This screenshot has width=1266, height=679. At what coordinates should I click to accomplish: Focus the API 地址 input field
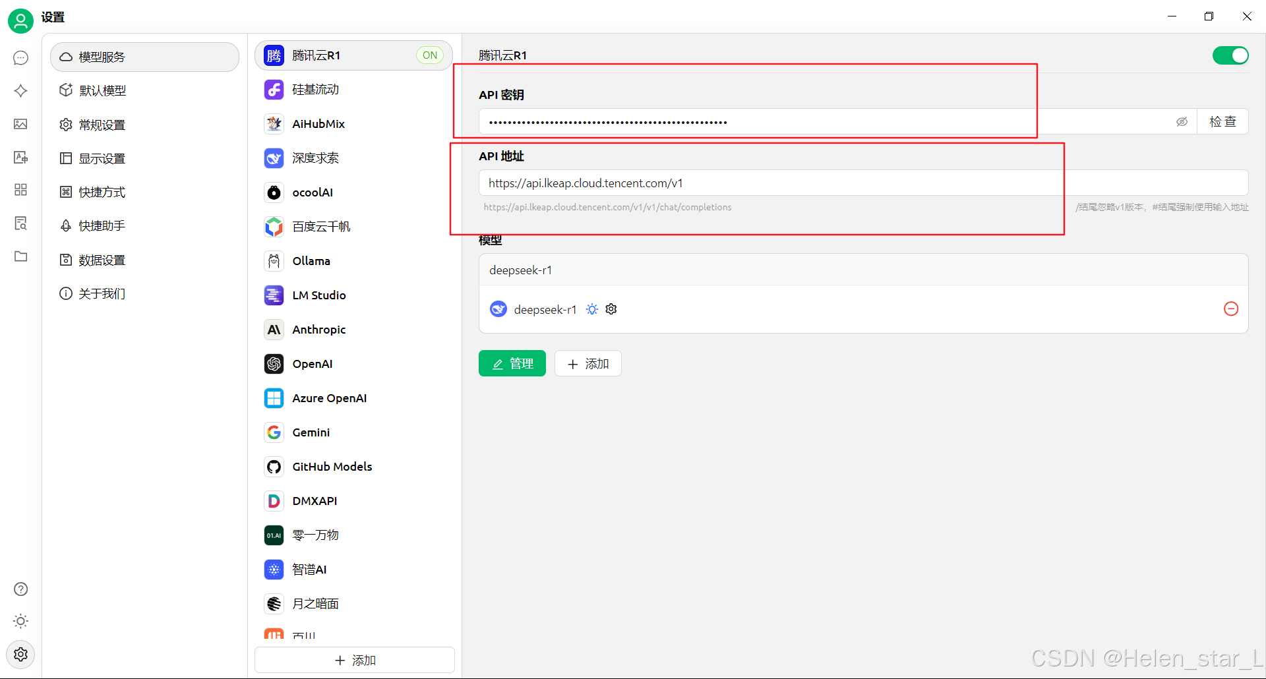pos(863,183)
